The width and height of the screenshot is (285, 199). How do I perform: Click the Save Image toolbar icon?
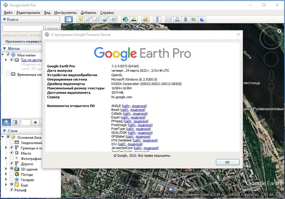pyautogui.click(x=186, y=20)
